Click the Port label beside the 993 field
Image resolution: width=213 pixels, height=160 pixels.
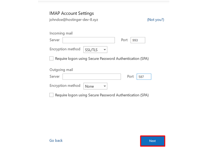click(x=124, y=40)
